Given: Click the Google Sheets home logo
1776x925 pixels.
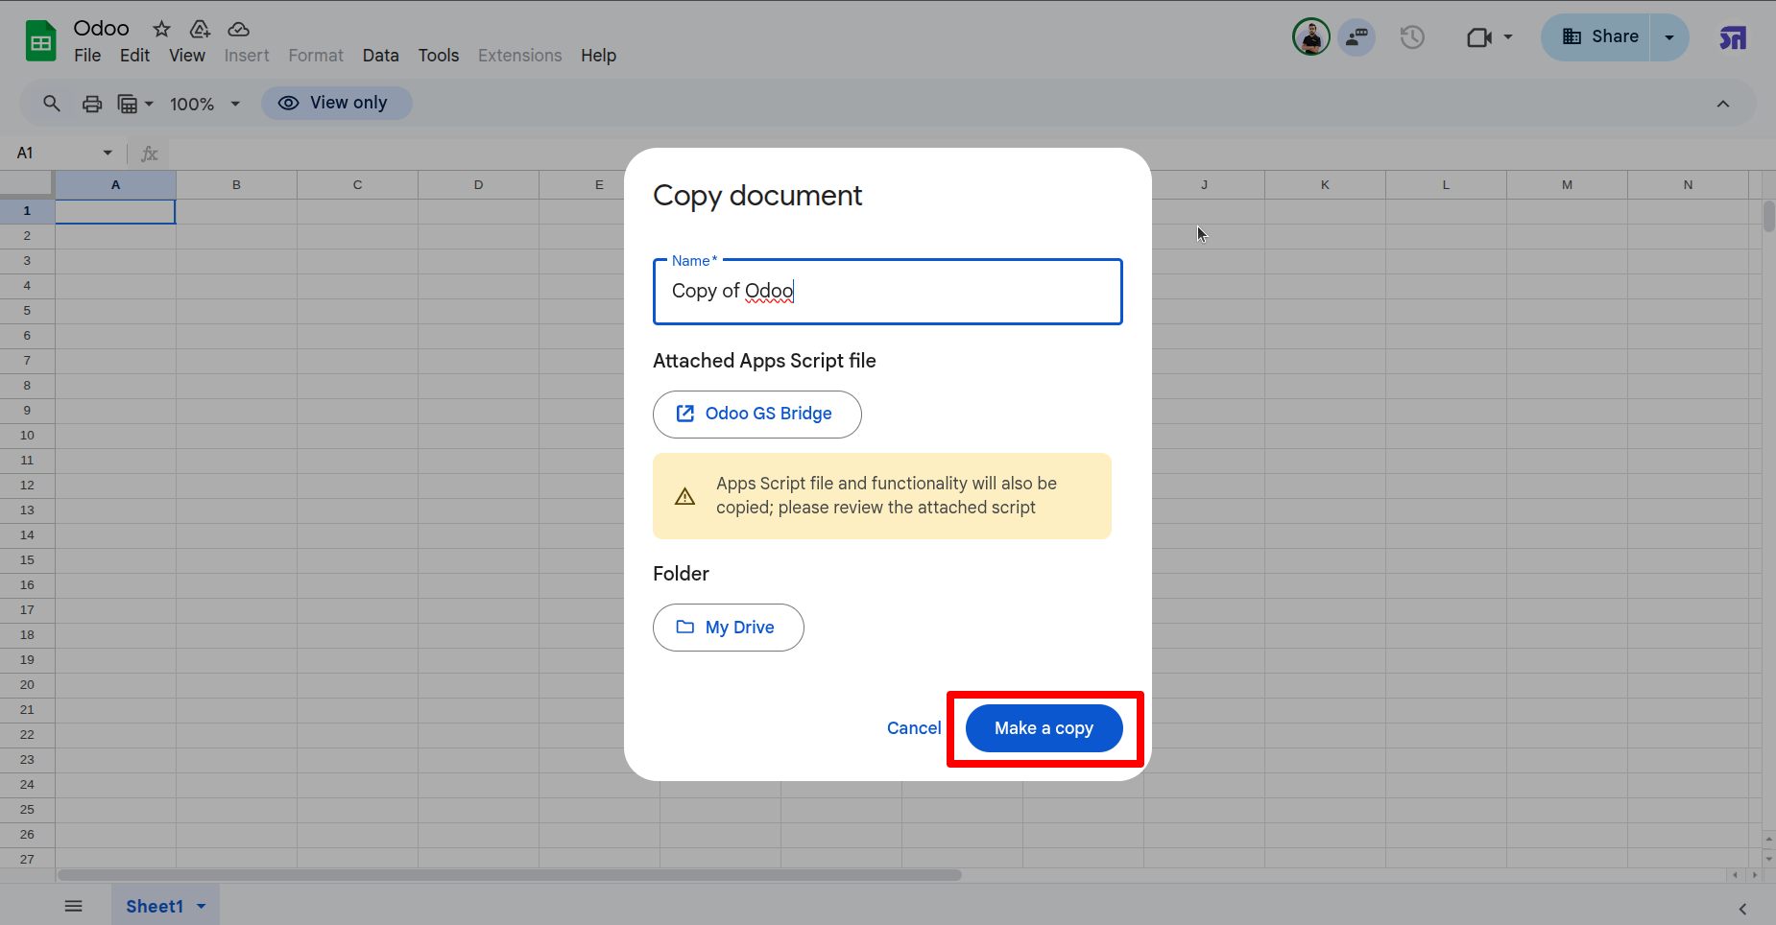Looking at the screenshot, I should (x=40, y=41).
